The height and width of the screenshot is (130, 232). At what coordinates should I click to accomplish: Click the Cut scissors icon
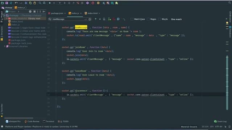(26, 3)
